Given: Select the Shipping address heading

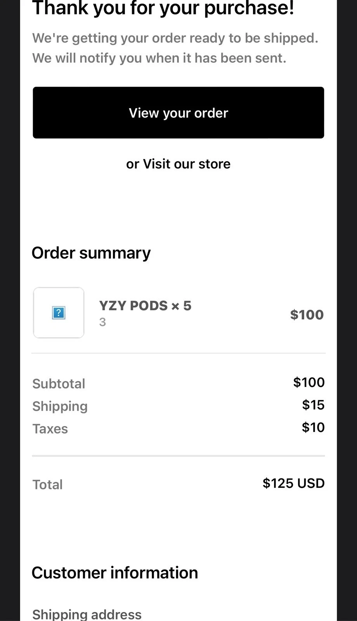Looking at the screenshot, I should [x=87, y=613].
